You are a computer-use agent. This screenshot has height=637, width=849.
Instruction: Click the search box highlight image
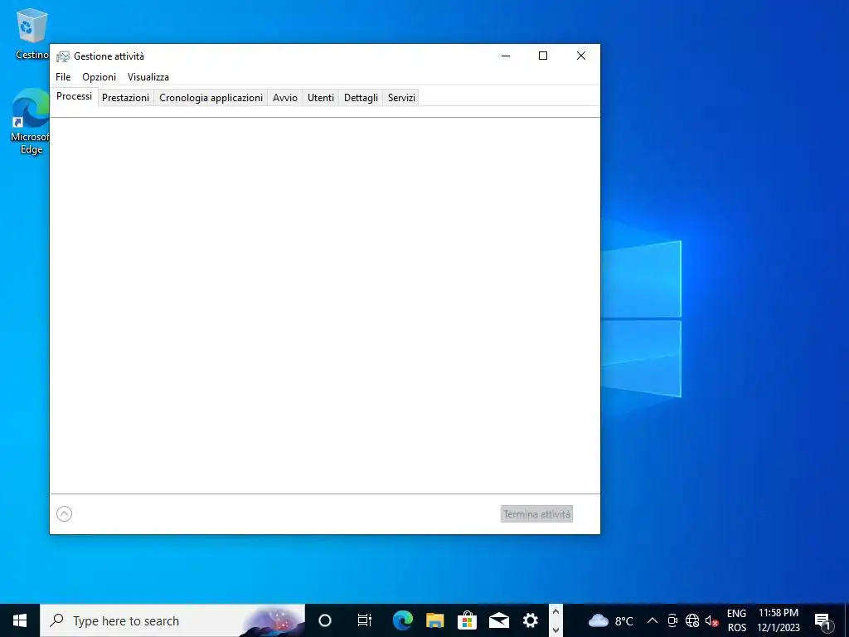click(272, 621)
